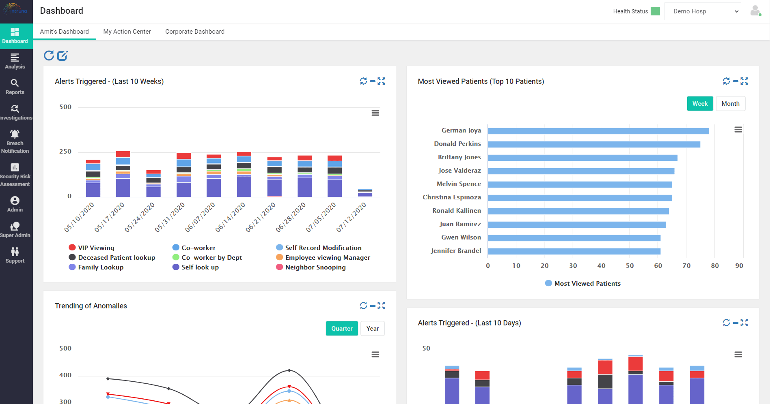
Task: Open chart menu for Alerts Last 10 Weeks
Action: click(375, 113)
